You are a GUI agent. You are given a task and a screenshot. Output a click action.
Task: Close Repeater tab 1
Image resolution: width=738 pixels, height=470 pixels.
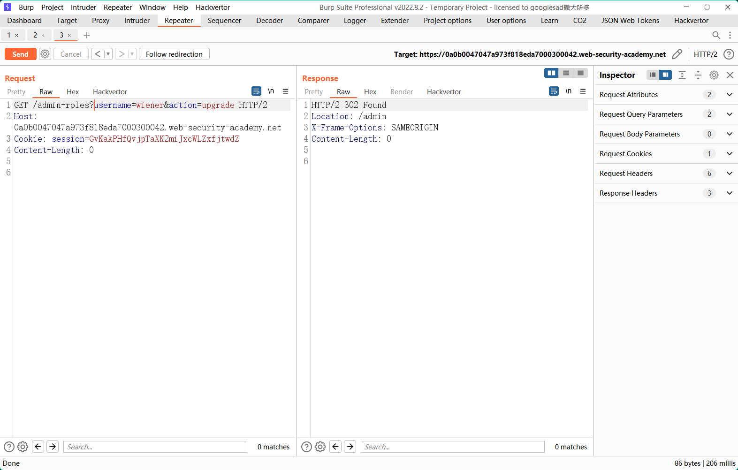click(x=17, y=35)
